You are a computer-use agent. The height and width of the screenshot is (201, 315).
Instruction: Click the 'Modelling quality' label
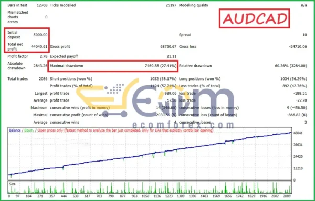coord(193,5)
